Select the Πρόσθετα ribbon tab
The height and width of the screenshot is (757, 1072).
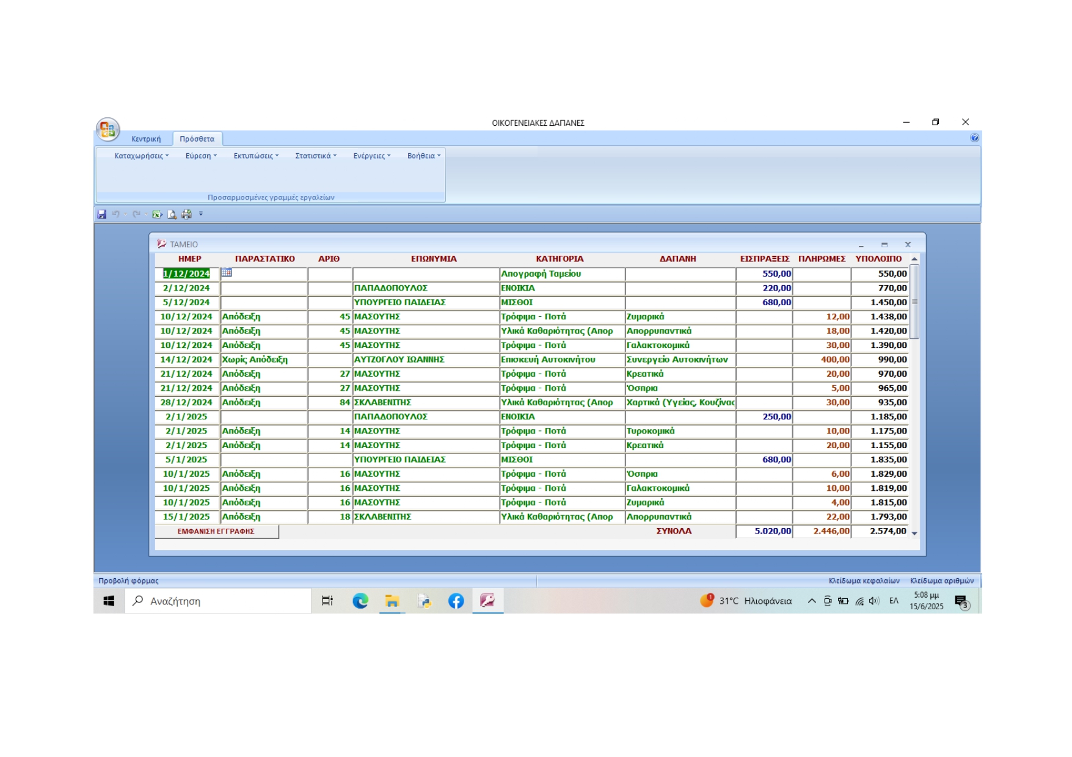pyautogui.click(x=197, y=139)
